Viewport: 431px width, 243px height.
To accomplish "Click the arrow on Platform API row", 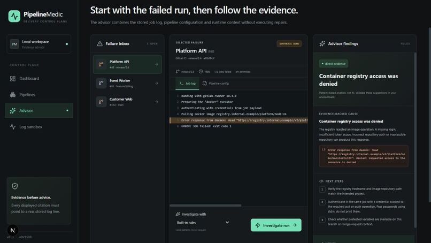I will click(x=156, y=64).
